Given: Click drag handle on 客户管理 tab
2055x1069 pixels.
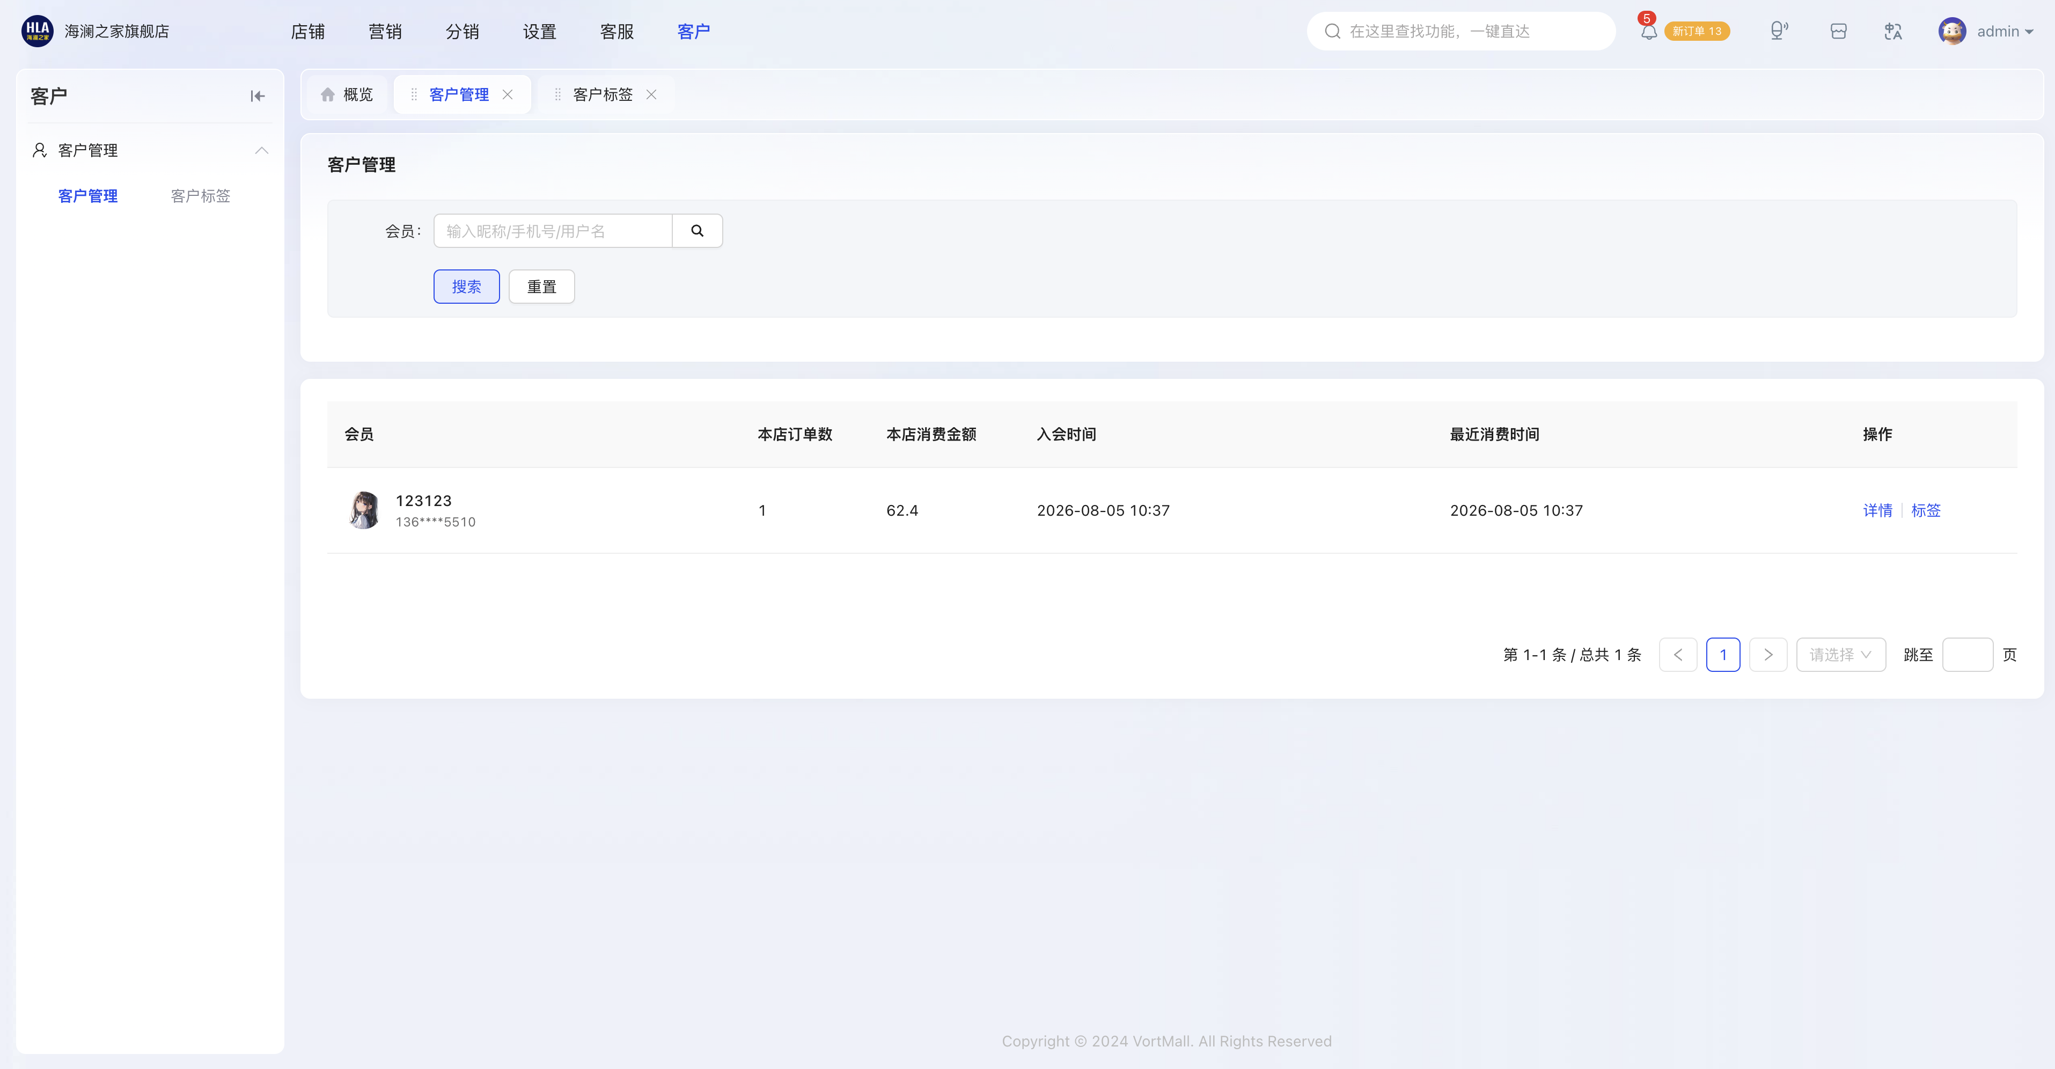Looking at the screenshot, I should coord(413,94).
